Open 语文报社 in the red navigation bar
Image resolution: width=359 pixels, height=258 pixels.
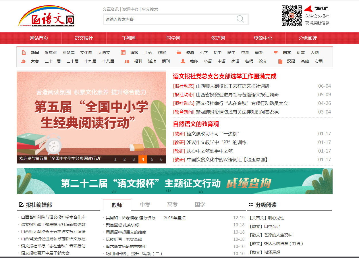[x=84, y=38]
